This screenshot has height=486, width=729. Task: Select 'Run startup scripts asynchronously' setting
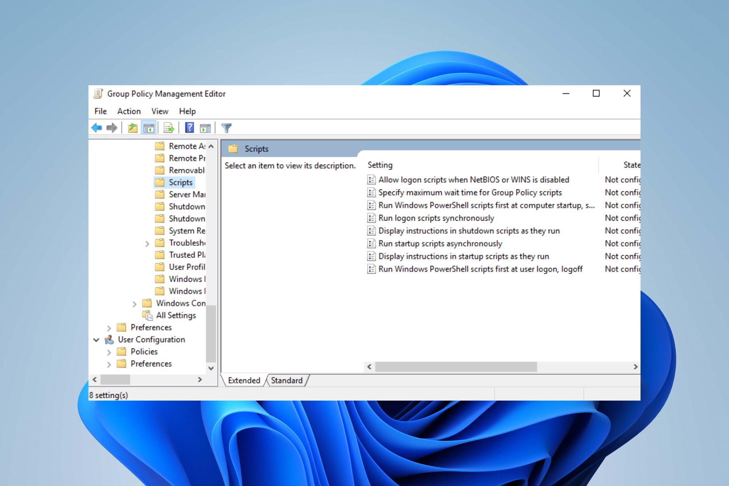(x=440, y=243)
